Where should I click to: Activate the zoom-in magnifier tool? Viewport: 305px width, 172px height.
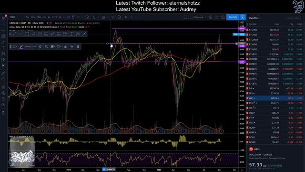pyautogui.click(x=3, y=79)
